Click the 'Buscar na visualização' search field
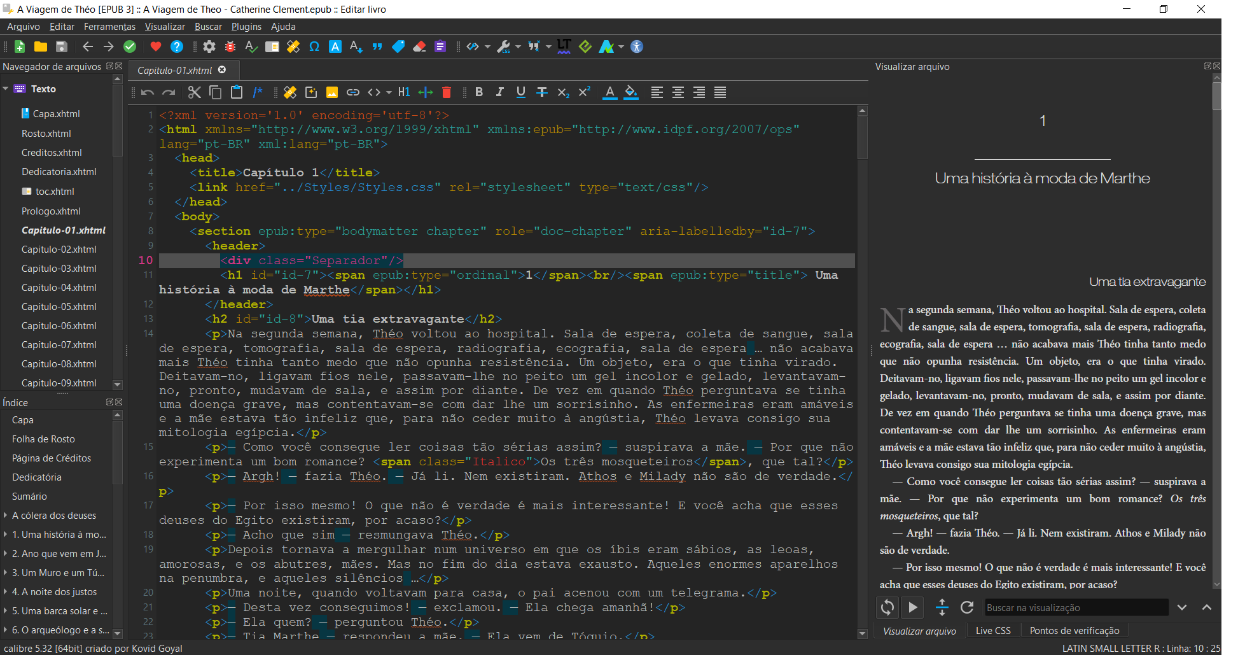1238x655 pixels. [1076, 607]
